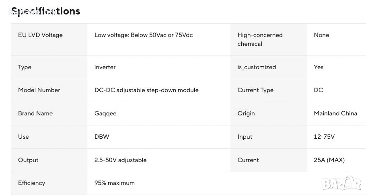The image size is (366, 195).
Task: Click the 'DBW' use value
Action: [102, 137]
